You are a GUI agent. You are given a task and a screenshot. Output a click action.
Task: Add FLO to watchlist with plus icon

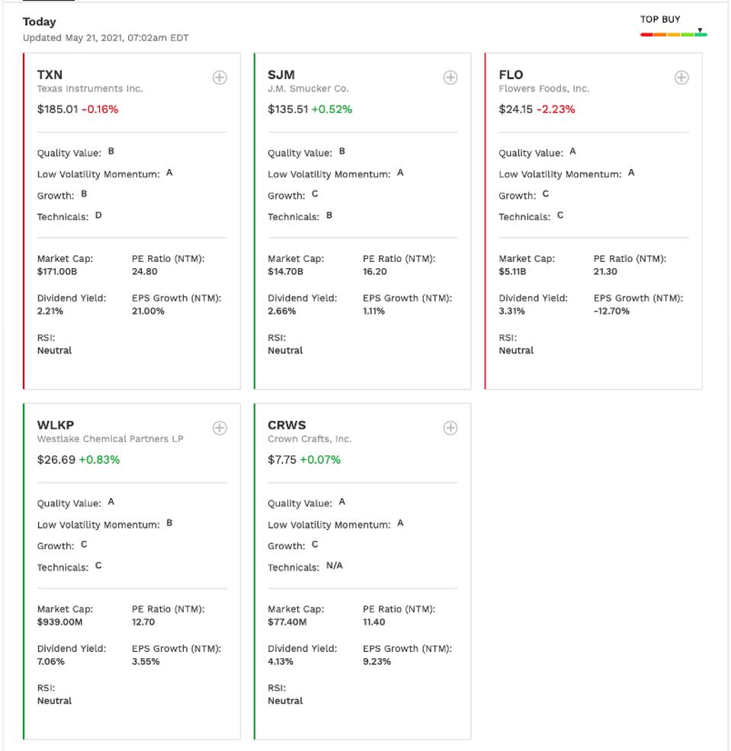pos(681,78)
